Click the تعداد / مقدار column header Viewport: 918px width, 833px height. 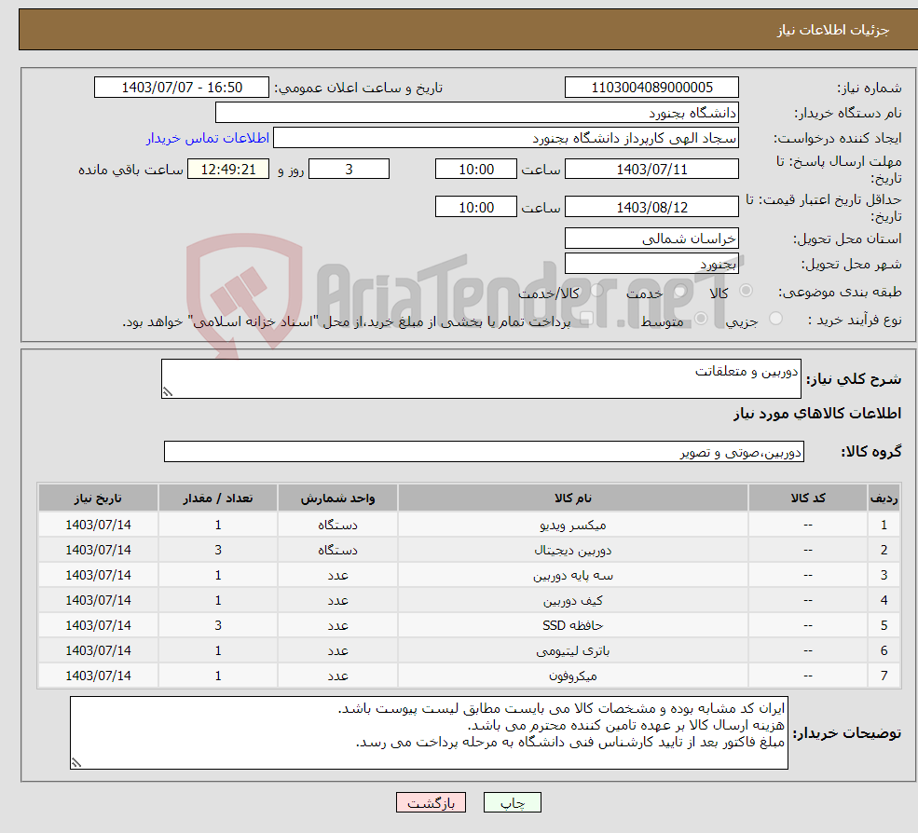coord(218,498)
